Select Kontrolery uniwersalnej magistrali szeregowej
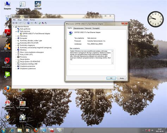The height and width of the screenshot is (133, 167). pos(36,48)
